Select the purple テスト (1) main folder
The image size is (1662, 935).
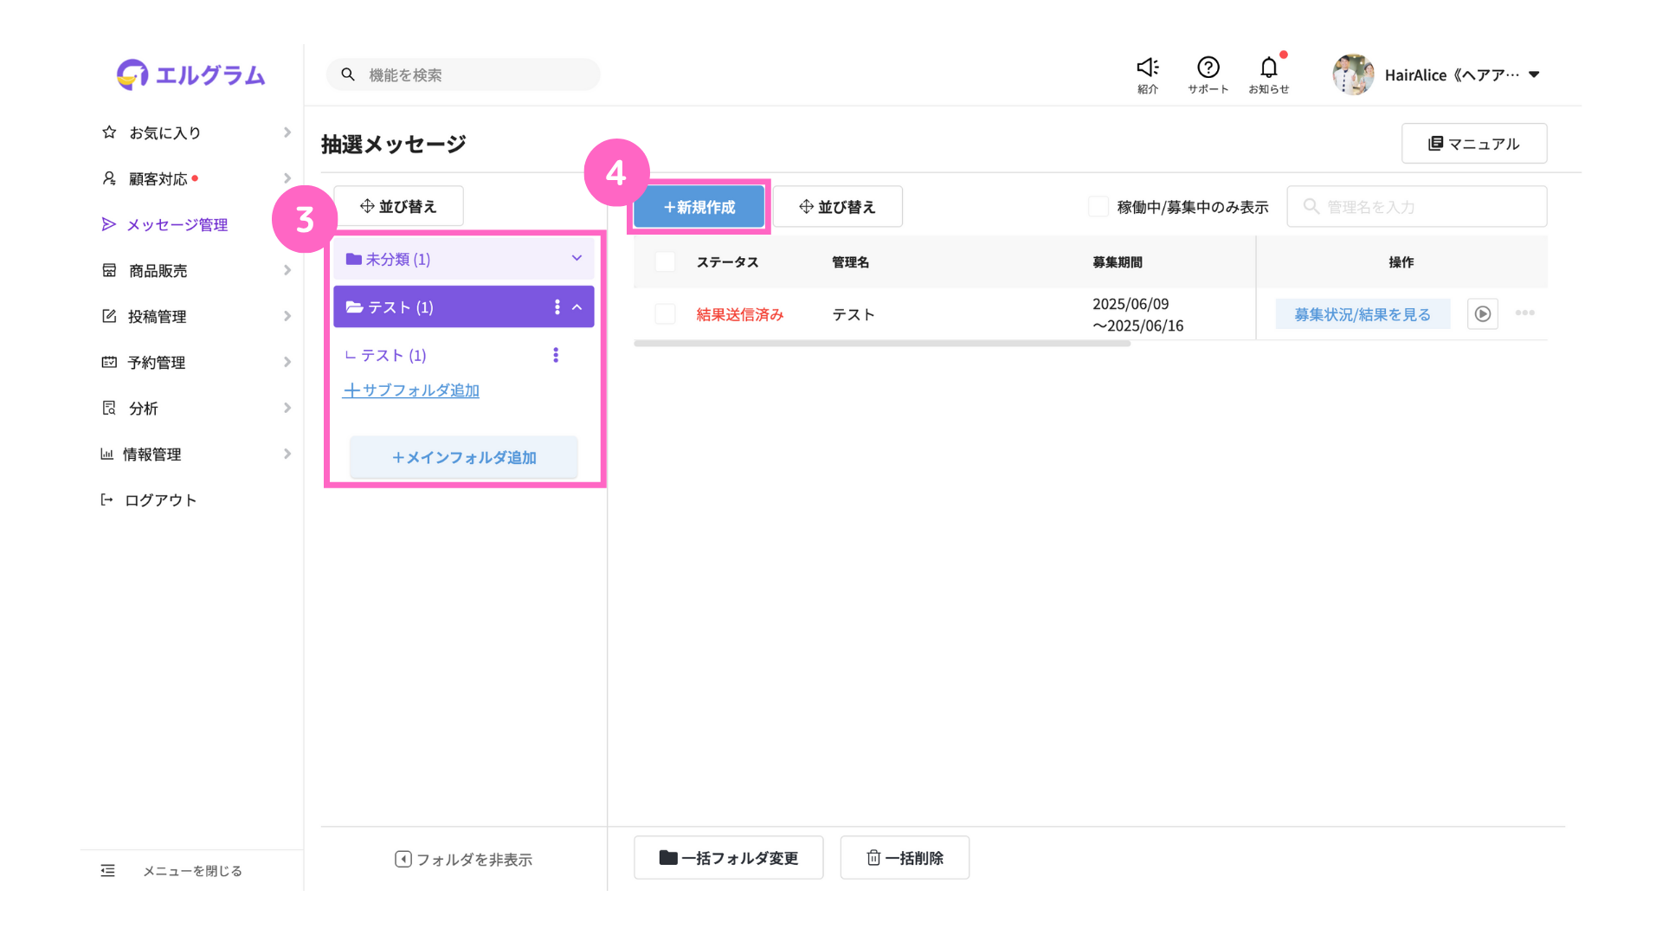[464, 306]
